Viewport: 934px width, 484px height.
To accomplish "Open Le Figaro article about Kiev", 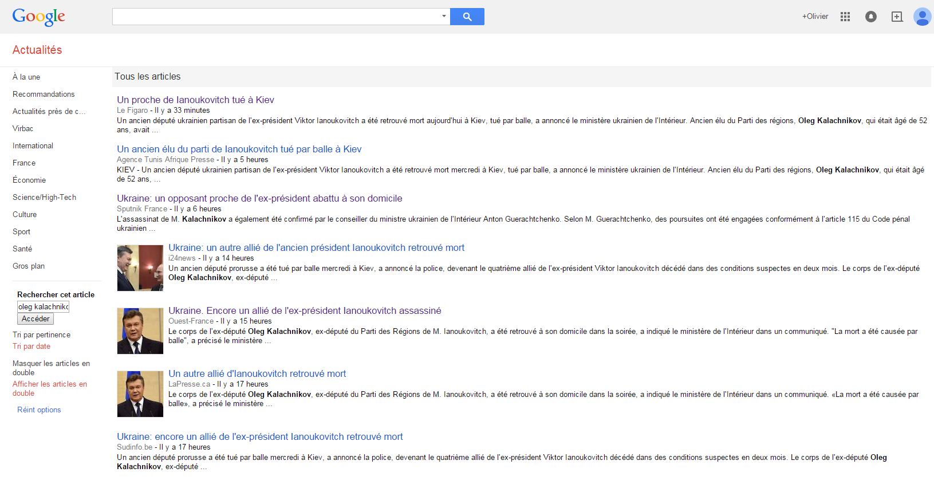I will tap(195, 100).
